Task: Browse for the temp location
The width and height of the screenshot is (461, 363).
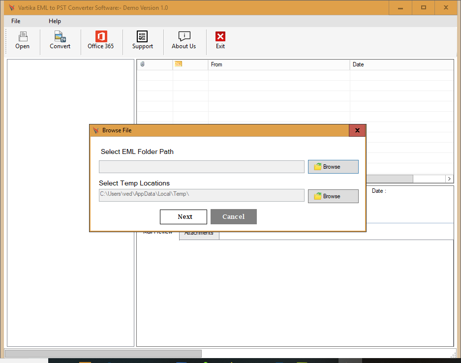Action: 333,196
